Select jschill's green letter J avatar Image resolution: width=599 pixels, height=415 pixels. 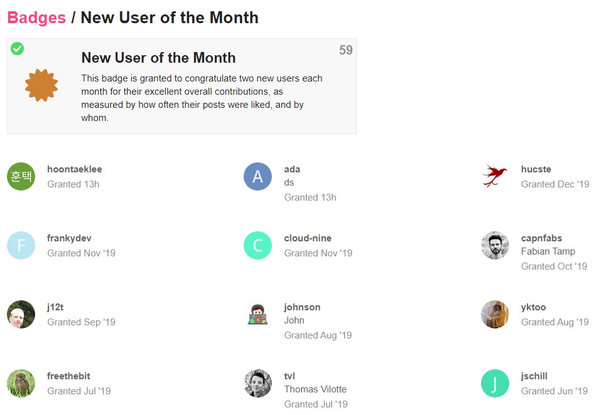[495, 383]
